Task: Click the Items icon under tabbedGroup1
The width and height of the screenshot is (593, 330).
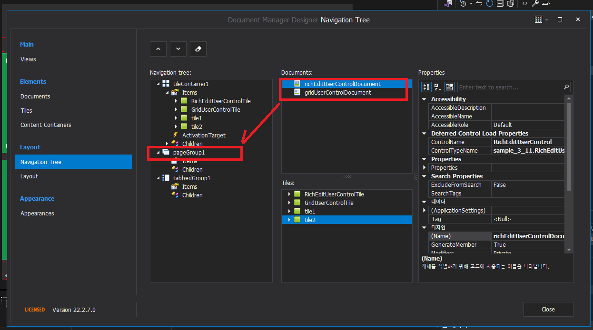Action: pos(175,186)
